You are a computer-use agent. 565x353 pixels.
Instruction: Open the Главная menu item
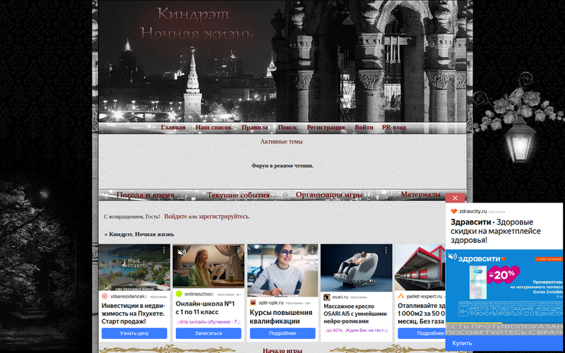(x=173, y=128)
